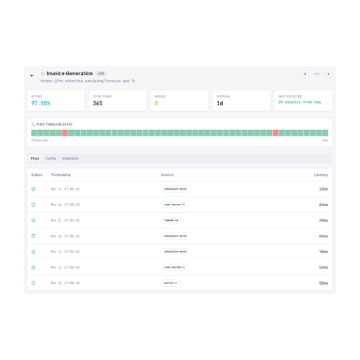The image size is (360, 360).
Task: Click the lambda-us source tag
Action: (x=171, y=220)
